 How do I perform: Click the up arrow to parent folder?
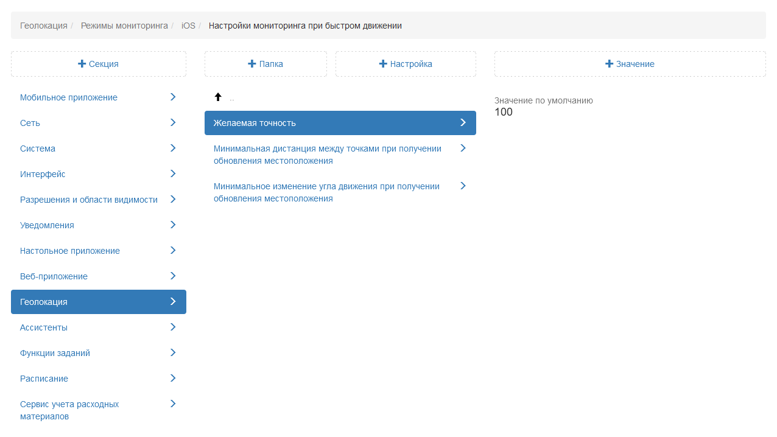coord(218,97)
